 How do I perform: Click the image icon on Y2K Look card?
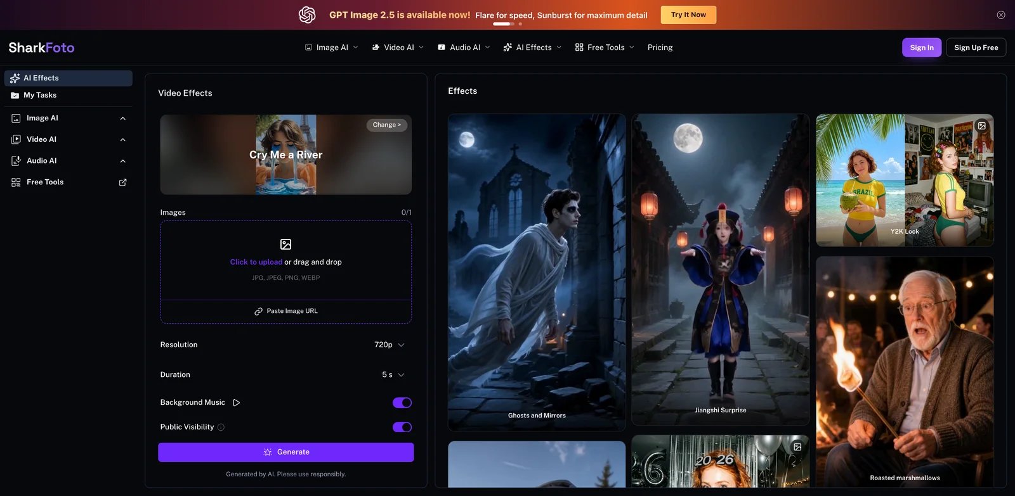tap(982, 126)
